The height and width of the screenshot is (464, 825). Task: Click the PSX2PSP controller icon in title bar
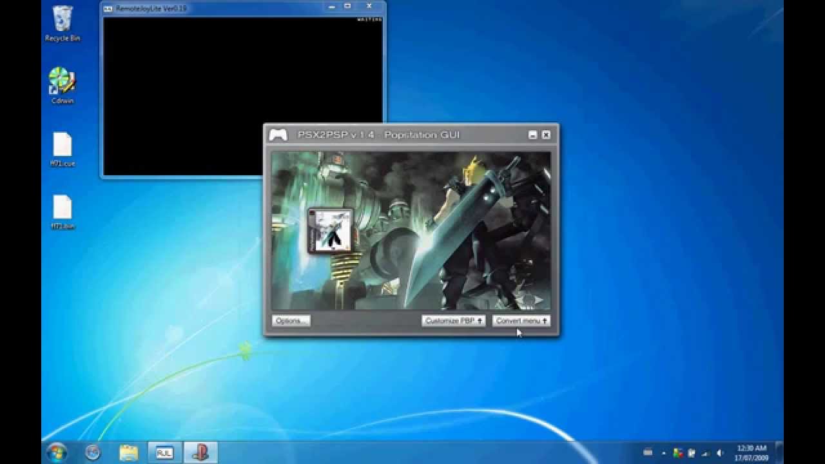[278, 135]
